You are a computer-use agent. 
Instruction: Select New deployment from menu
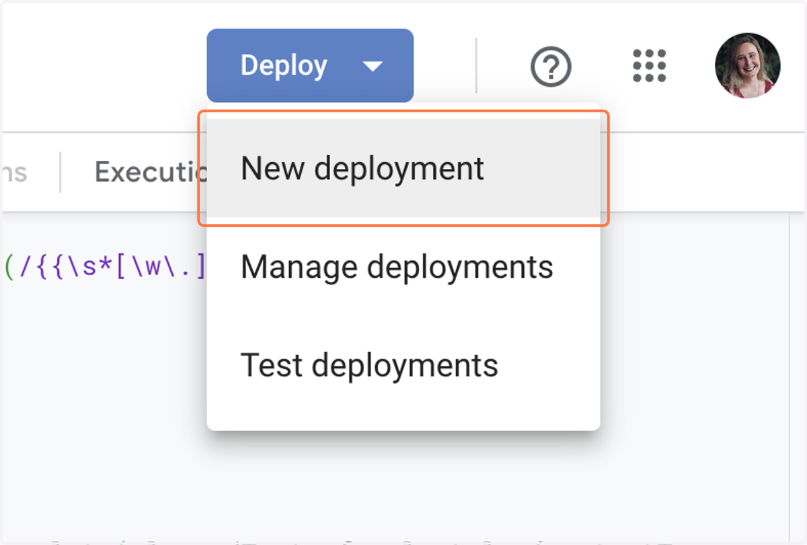tap(403, 168)
